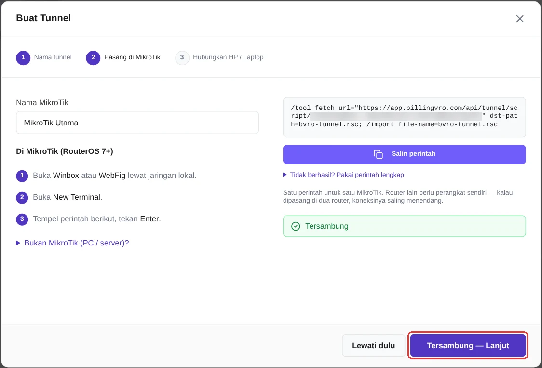Click Tersambung — Lanjut button
This screenshot has width=542, height=368.
coord(468,345)
